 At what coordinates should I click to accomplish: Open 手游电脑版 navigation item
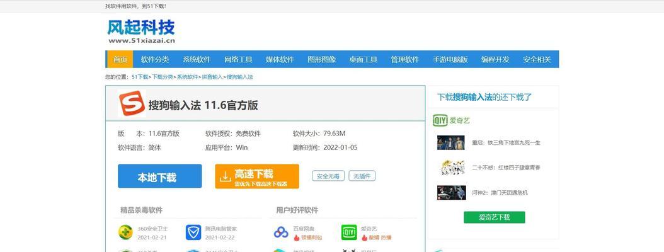[450, 59]
